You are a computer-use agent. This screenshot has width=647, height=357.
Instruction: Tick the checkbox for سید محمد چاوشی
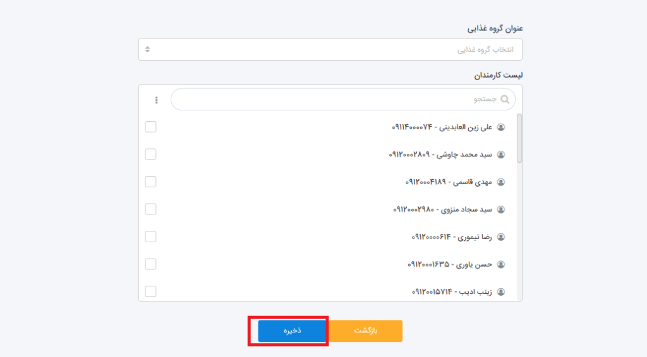tap(151, 155)
